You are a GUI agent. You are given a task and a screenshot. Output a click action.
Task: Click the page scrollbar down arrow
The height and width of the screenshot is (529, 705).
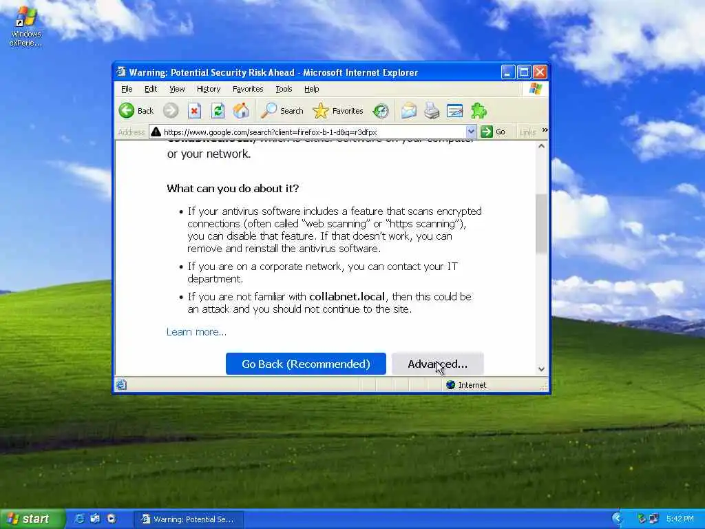[542, 369]
